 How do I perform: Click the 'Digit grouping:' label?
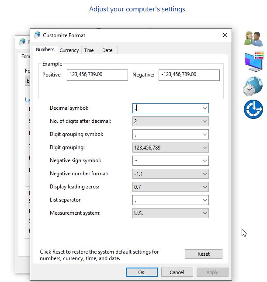pyautogui.click(x=67, y=147)
